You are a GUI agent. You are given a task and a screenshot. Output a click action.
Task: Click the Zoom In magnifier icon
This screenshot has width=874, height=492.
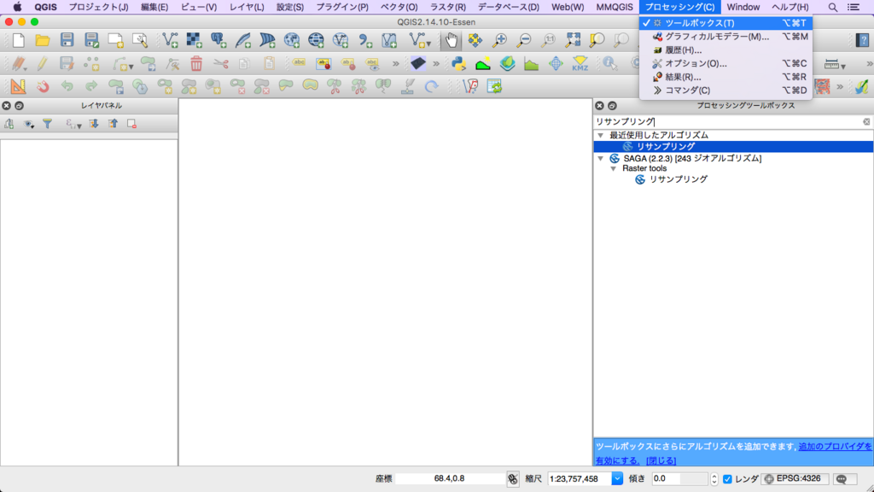point(499,40)
